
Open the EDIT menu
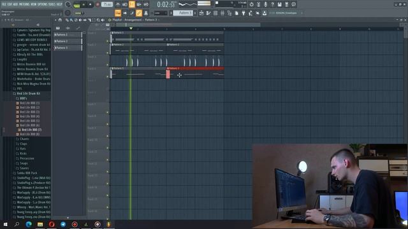click(x=10, y=4)
